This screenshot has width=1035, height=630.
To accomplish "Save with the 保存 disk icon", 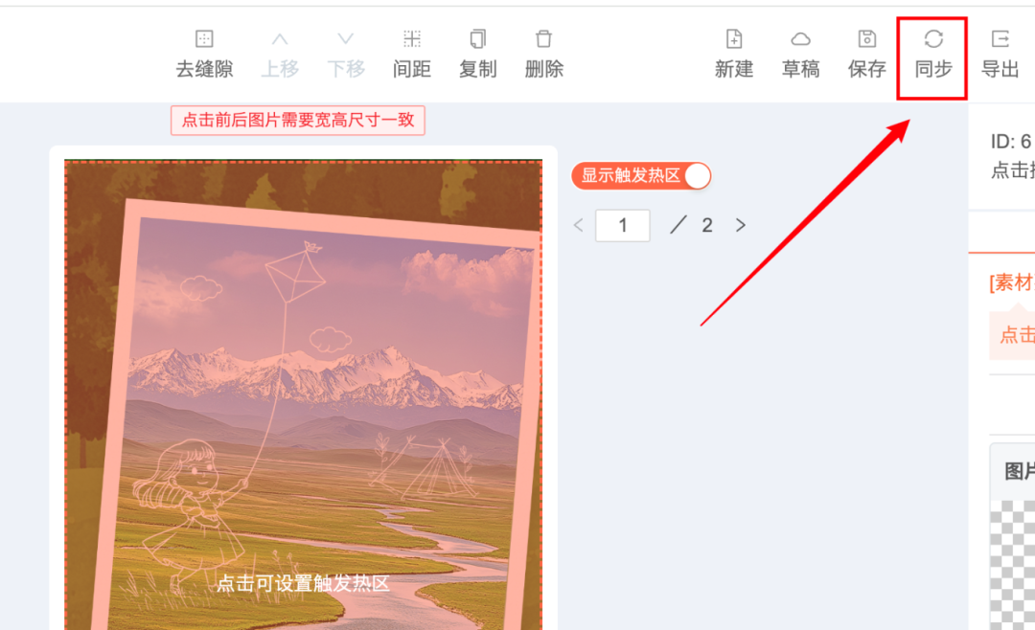I will pos(866,39).
